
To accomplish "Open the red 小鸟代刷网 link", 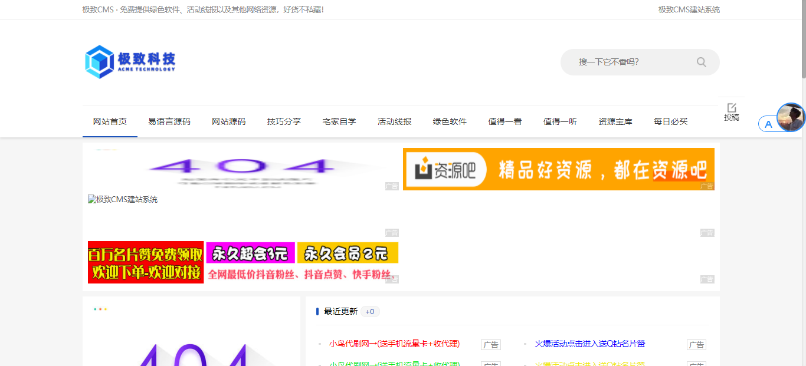I will click(x=394, y=344).
